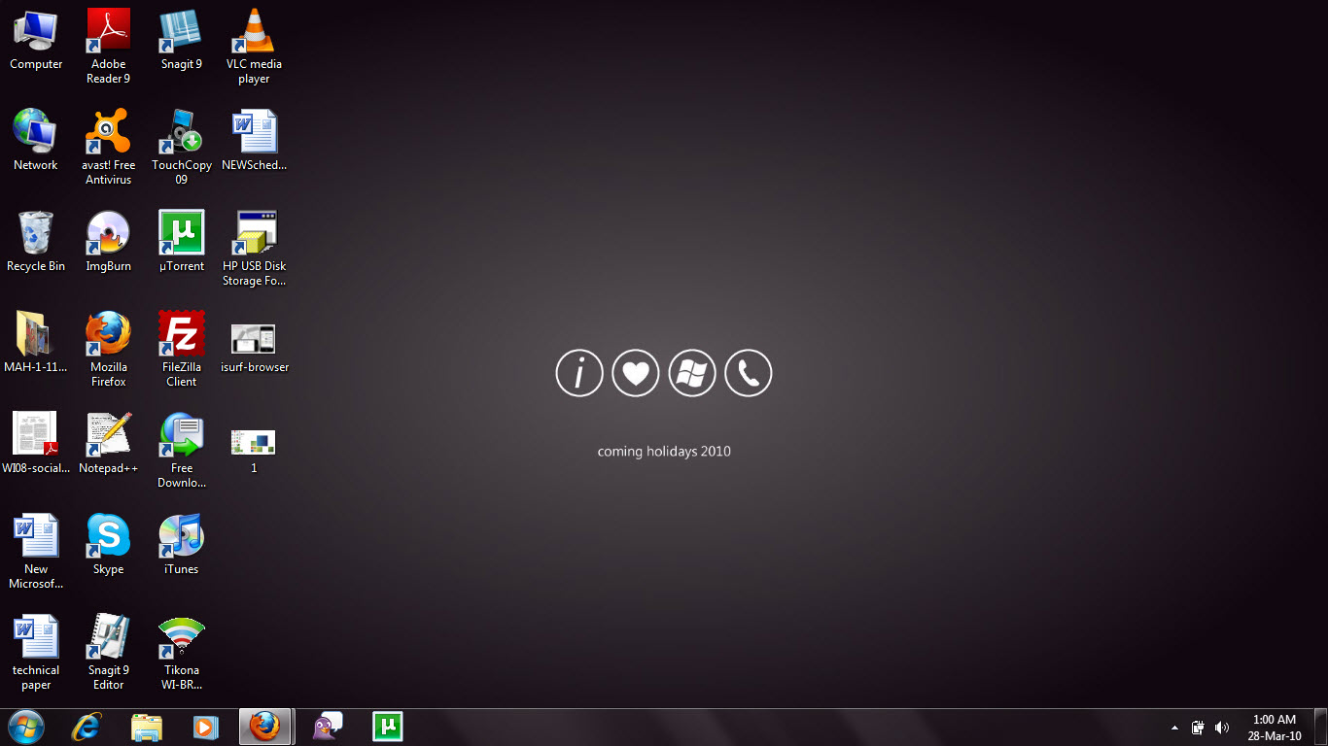Select the technical paper Word document

36,652
